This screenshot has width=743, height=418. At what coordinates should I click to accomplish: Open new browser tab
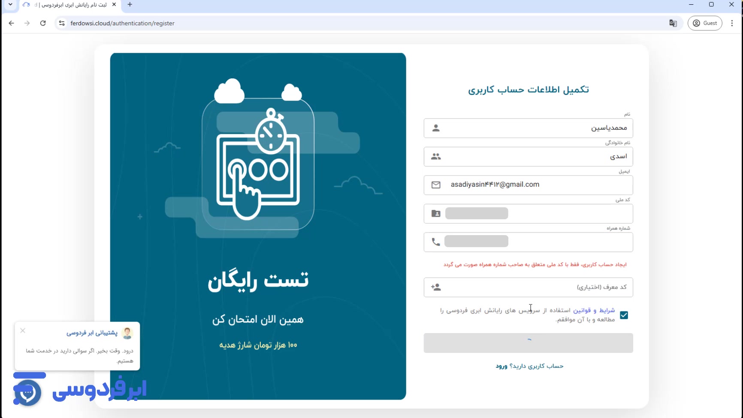point(130,5)
